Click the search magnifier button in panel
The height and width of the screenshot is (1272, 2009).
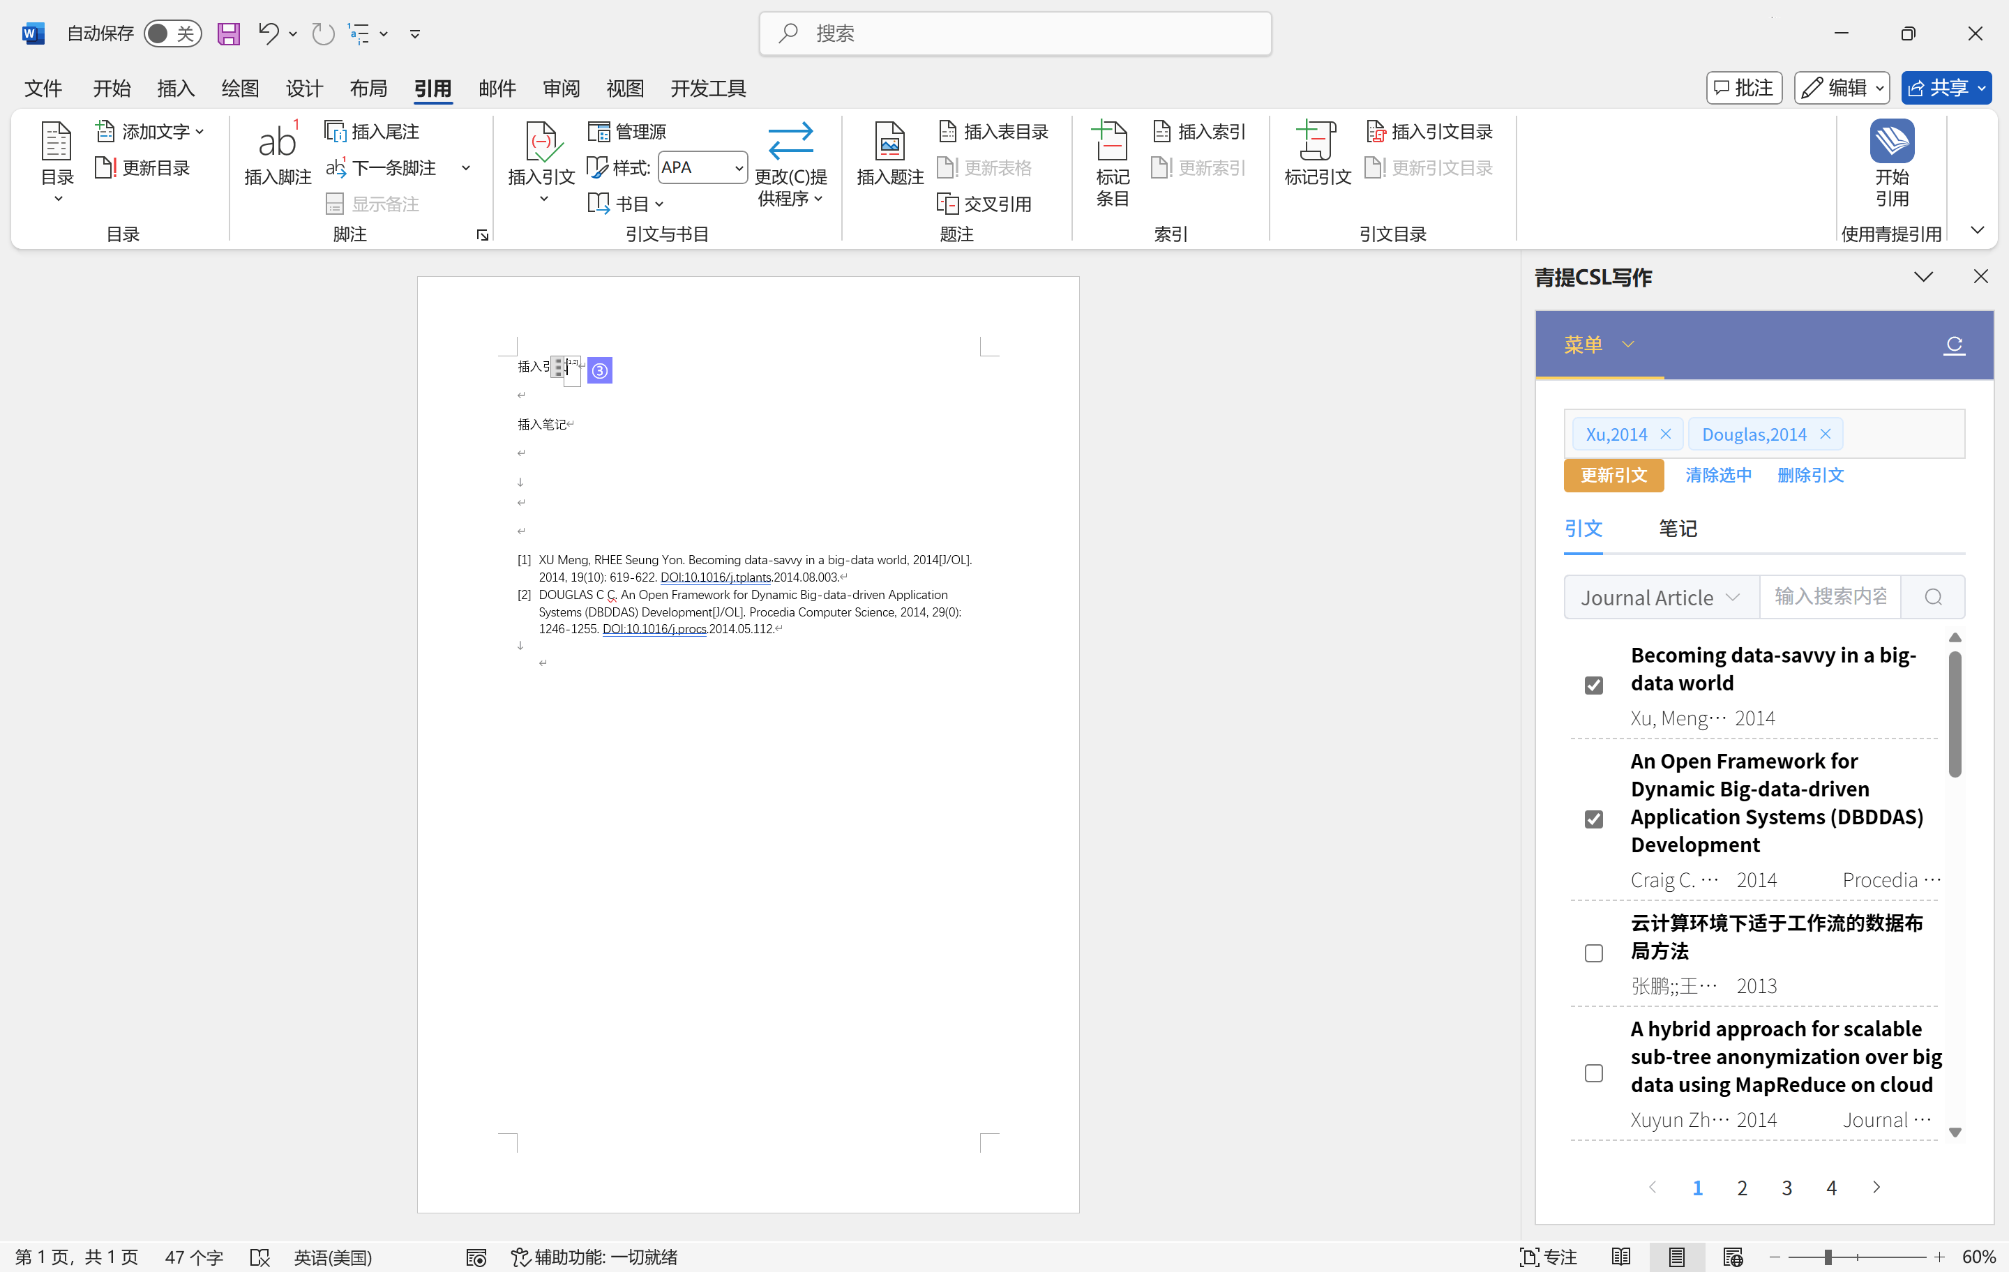click(1932, 597)
